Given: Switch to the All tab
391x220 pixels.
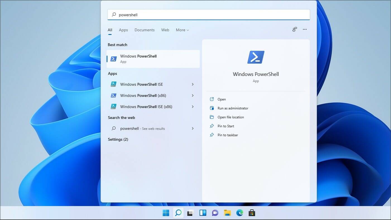Looking at the screenshot, I should pyautogui.click(x=110, y=30).
